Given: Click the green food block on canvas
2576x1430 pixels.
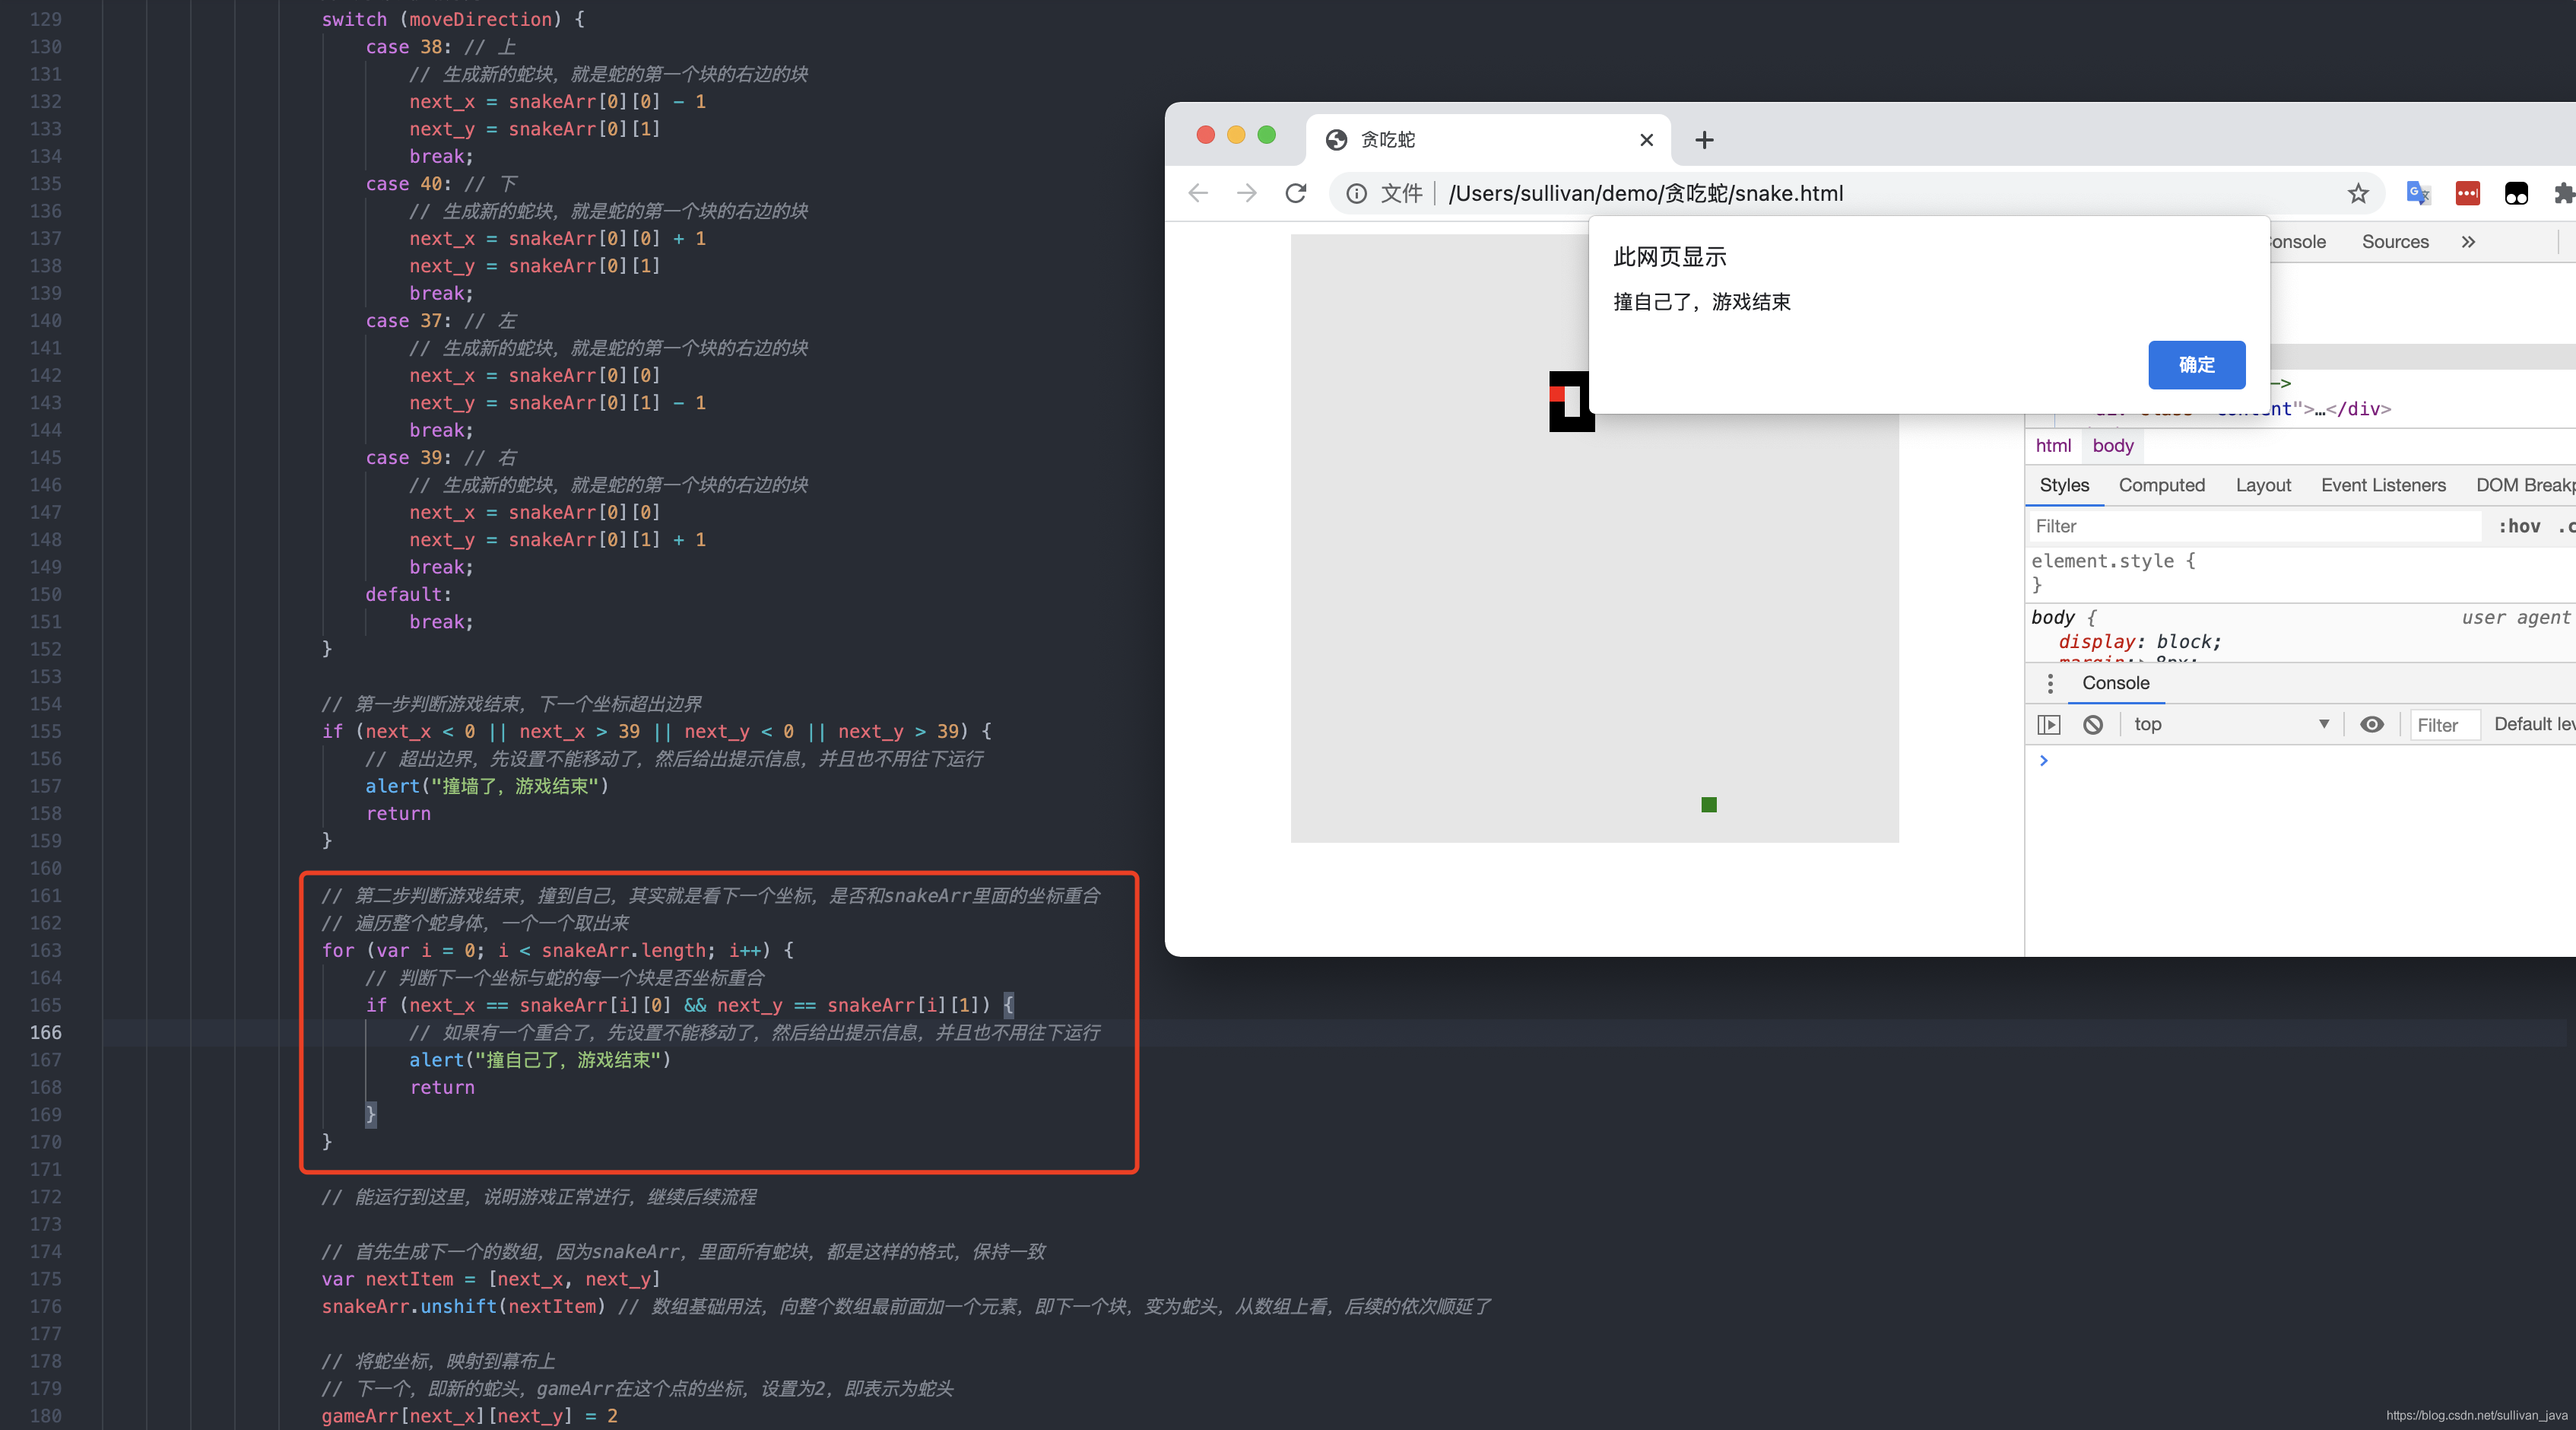Looking at the screenshot, I should [x=1708, y=805].
